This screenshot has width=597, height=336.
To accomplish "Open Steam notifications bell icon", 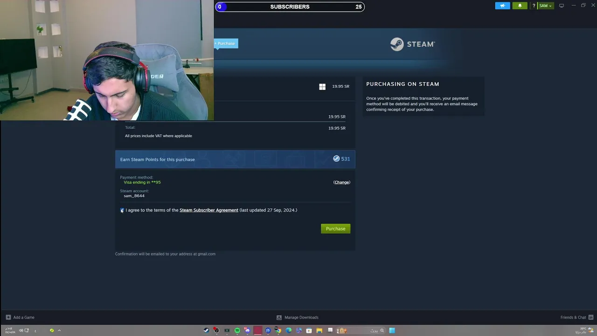I will click(520, 6).
